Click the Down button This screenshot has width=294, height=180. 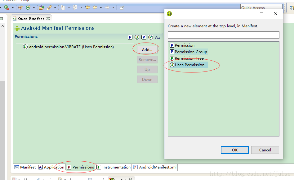point(147,80)
